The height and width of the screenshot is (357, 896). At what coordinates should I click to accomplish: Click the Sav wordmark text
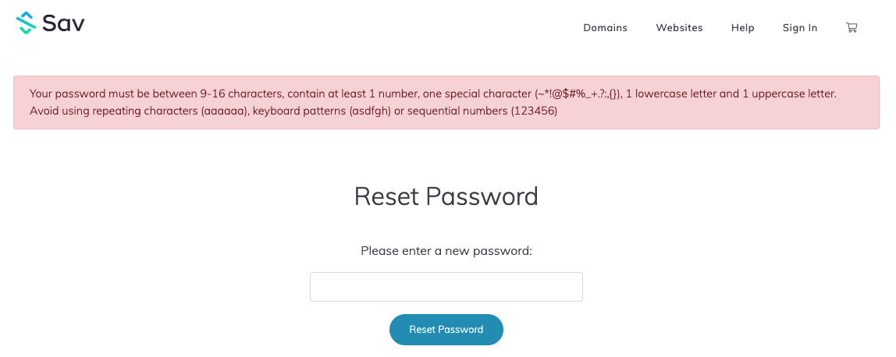(x=64, y=23)
